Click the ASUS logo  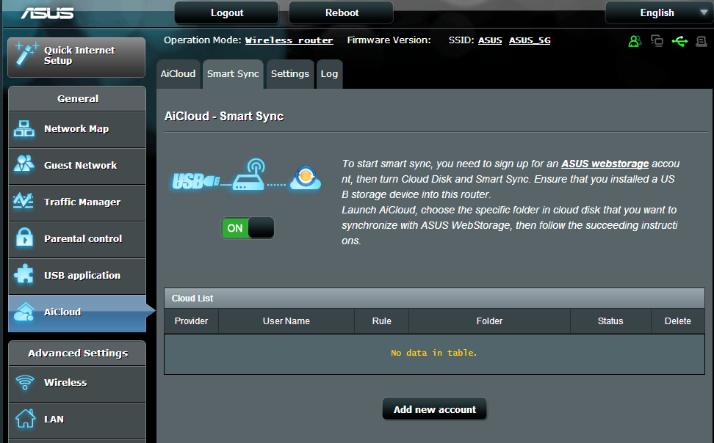(47, 12)
